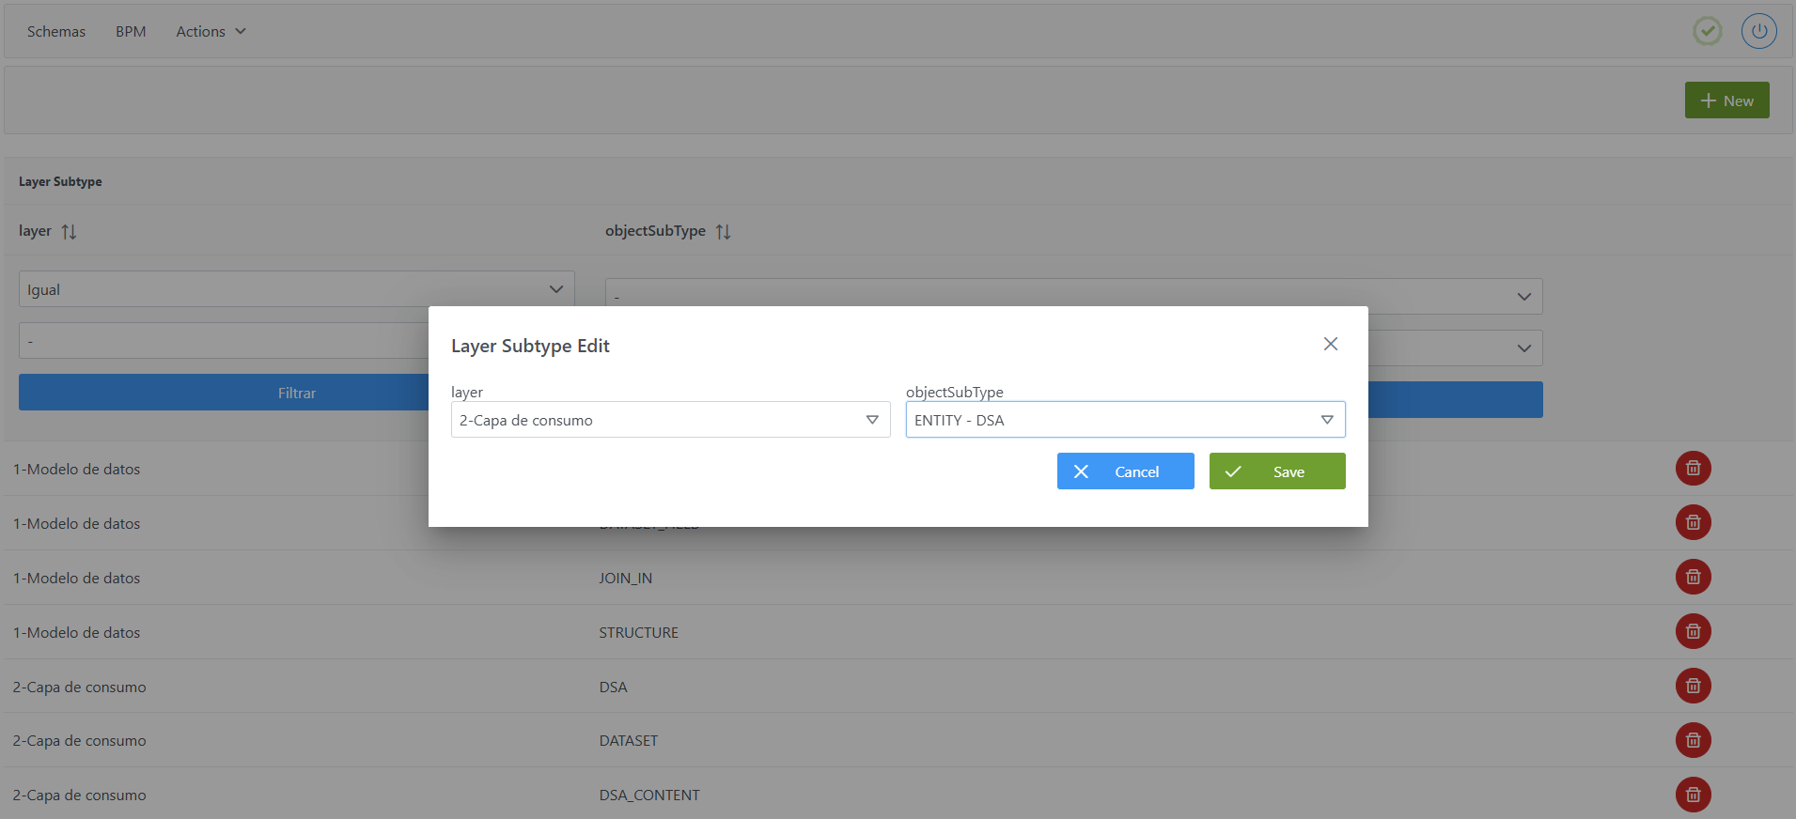Viewport: 1796px width, 819px height.
Task: Expand the Actions menu
Action: [x=211, y=31]
